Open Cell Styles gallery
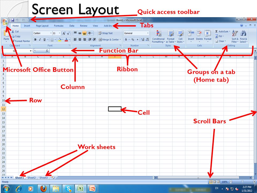The width and height of the screenshot is (257, 193). tap(180, 37)
